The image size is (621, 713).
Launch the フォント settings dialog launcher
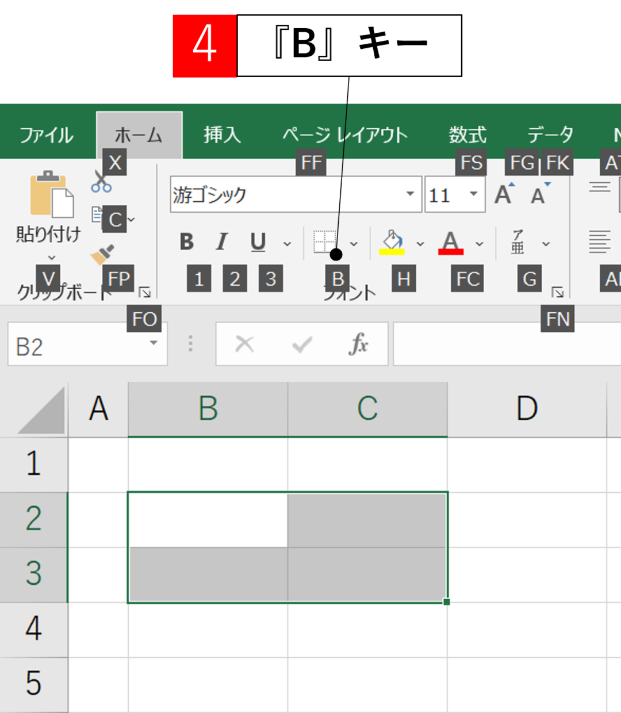[558, 293]
